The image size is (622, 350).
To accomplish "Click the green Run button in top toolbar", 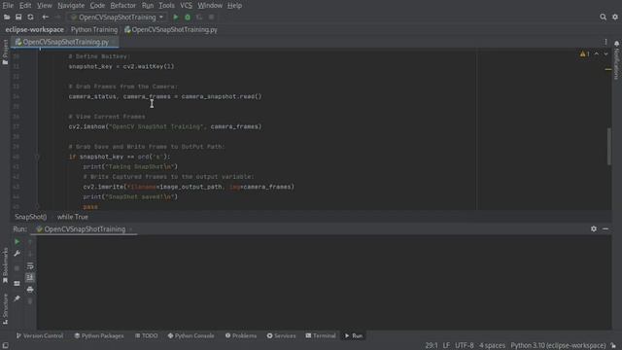I will 176,17.
